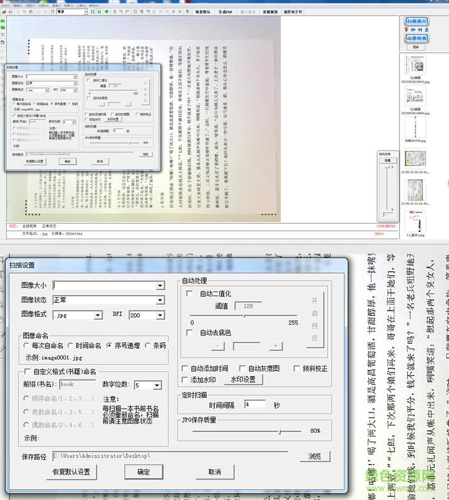This screenshot has height=500, width=449.
Task: Click the blue download-arrow icon under 扫描图片
Action: point(427,30)
